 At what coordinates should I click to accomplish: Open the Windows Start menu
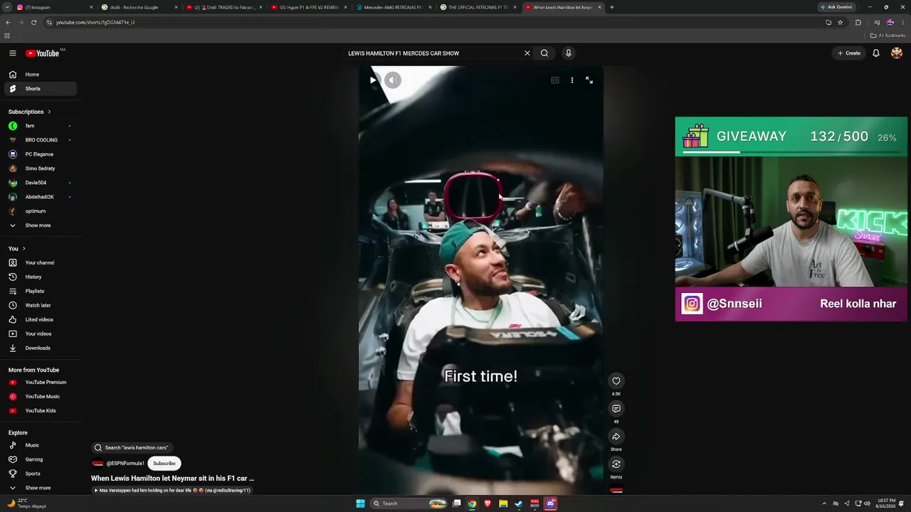click(x=360, y=503)
